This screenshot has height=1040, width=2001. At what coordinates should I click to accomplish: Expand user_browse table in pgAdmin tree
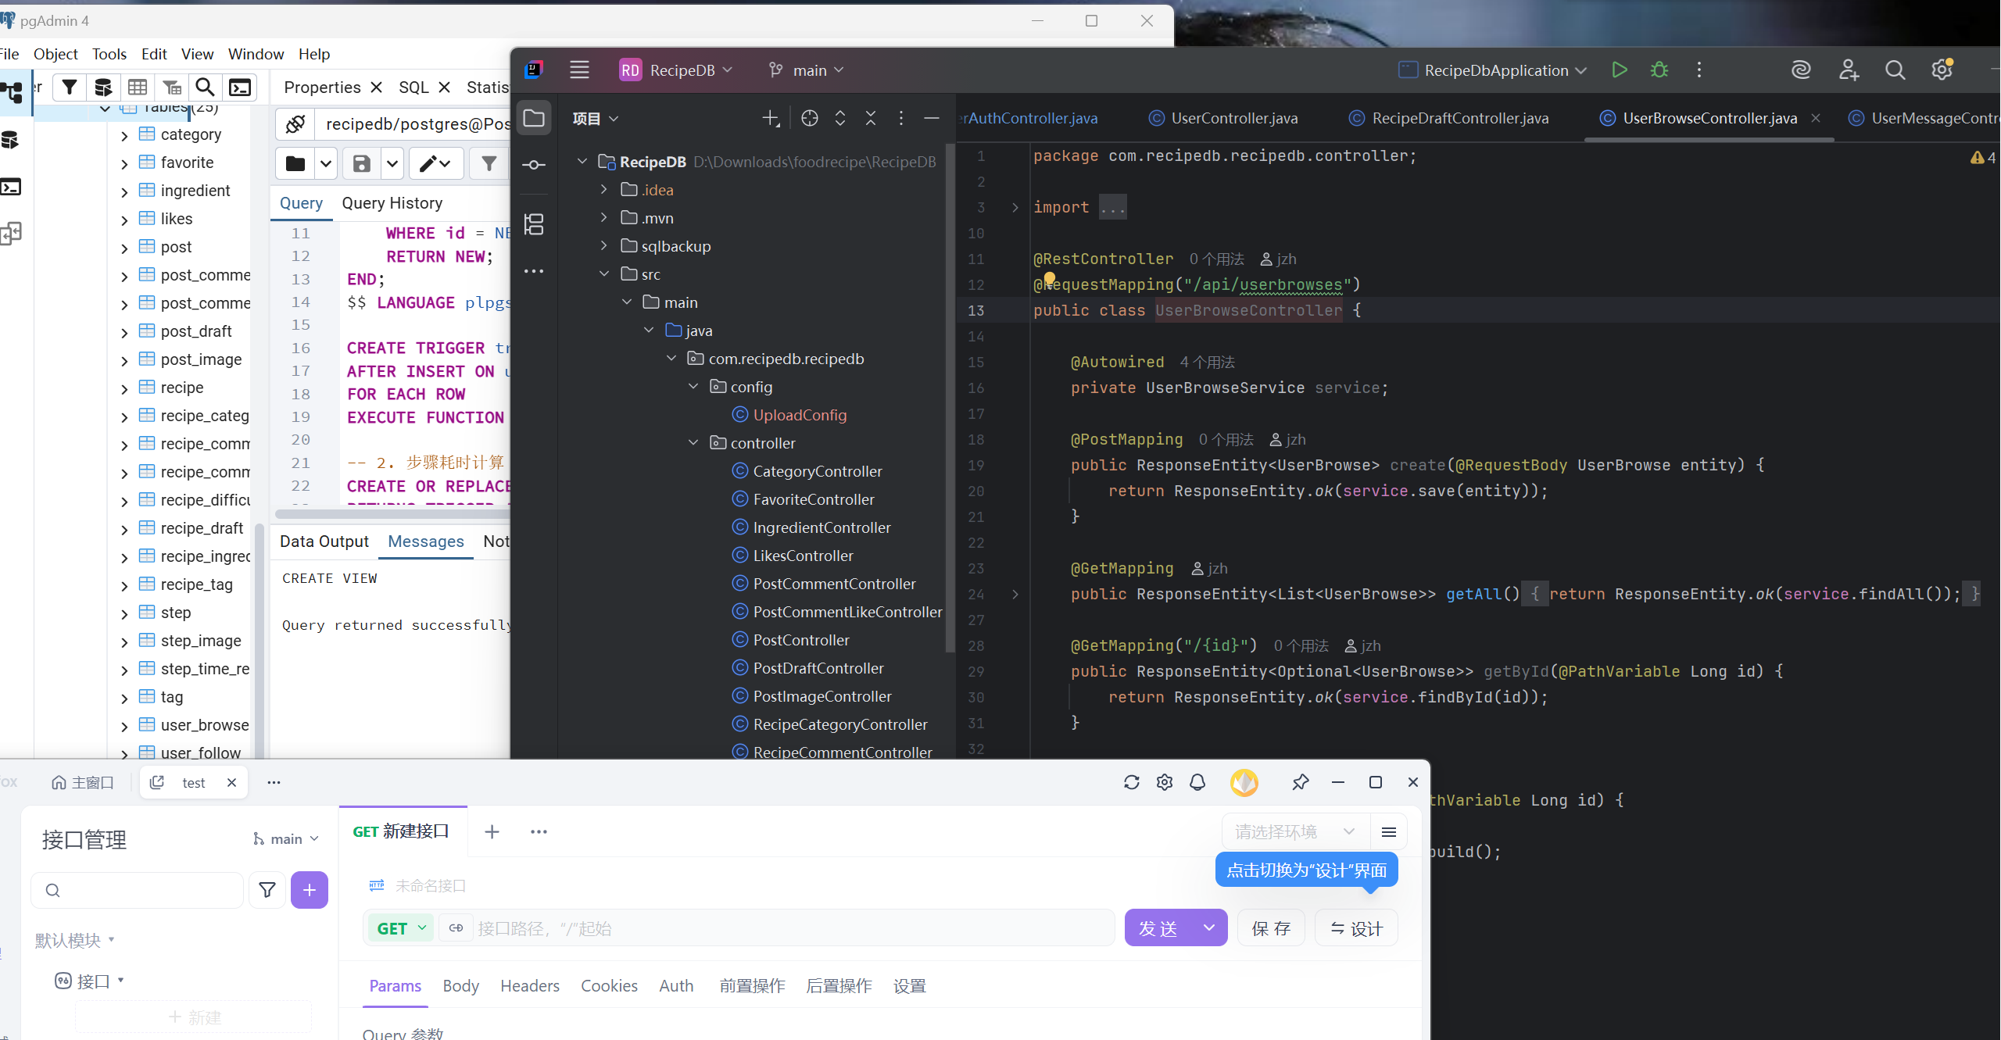click(x=124, y=726)
